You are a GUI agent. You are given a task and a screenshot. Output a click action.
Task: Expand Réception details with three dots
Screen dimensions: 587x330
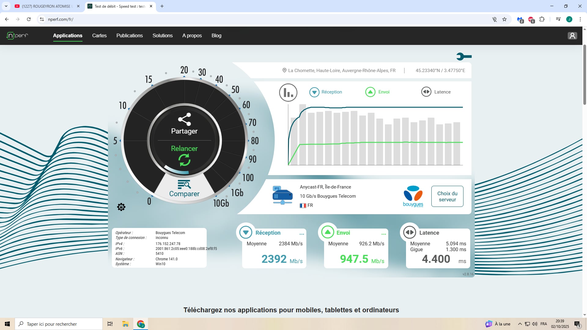pyautogui.click(x=302, y=234)
